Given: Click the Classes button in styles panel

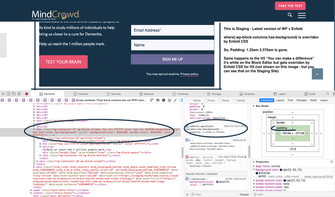Looking at the screenshot, I should tap(244, 194).
